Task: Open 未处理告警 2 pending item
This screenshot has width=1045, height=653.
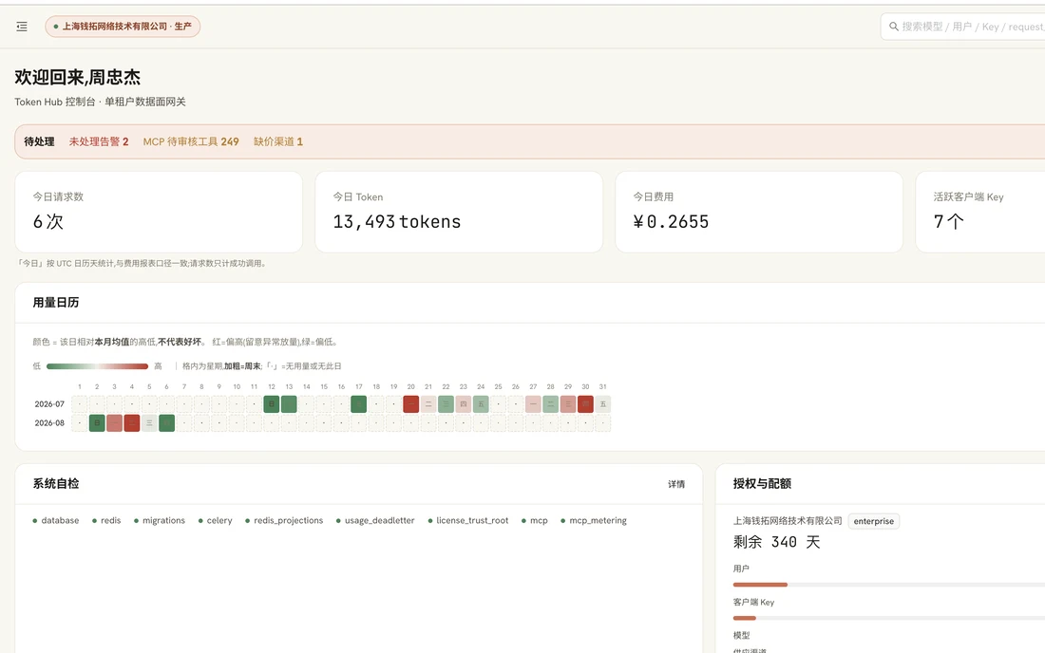Action: (99, 141)
